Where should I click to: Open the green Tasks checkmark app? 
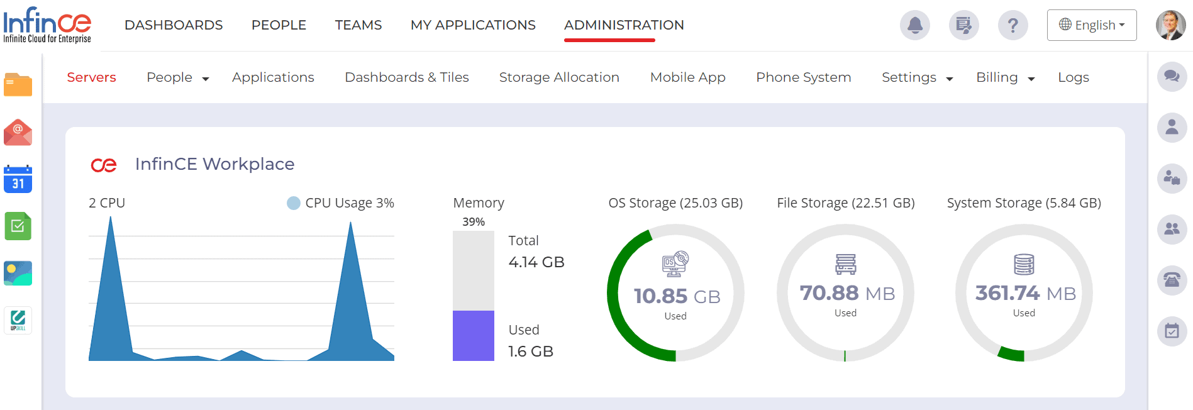click(18, 226)
